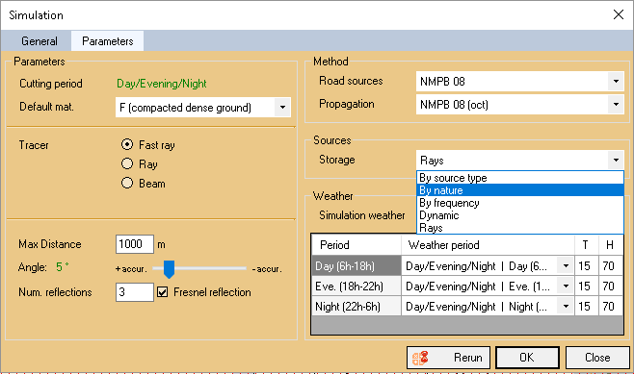Select 'By source type' storage option
The width and height of the screenshot is (634, 374).
(520, 178)
